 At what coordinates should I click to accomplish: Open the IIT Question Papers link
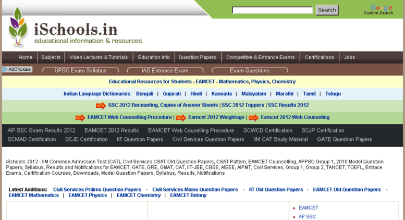click(140, 139)
